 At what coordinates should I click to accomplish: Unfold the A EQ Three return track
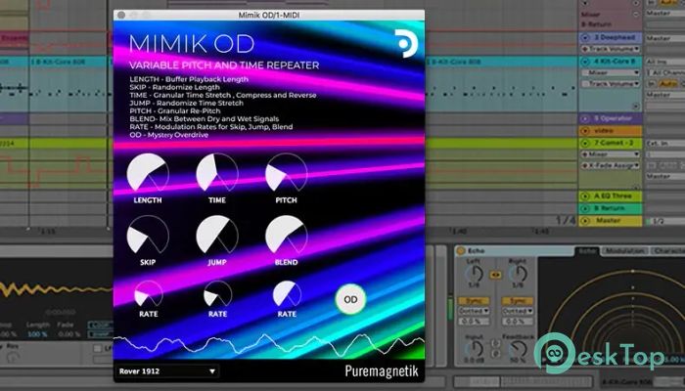click(x=585, y=195)
